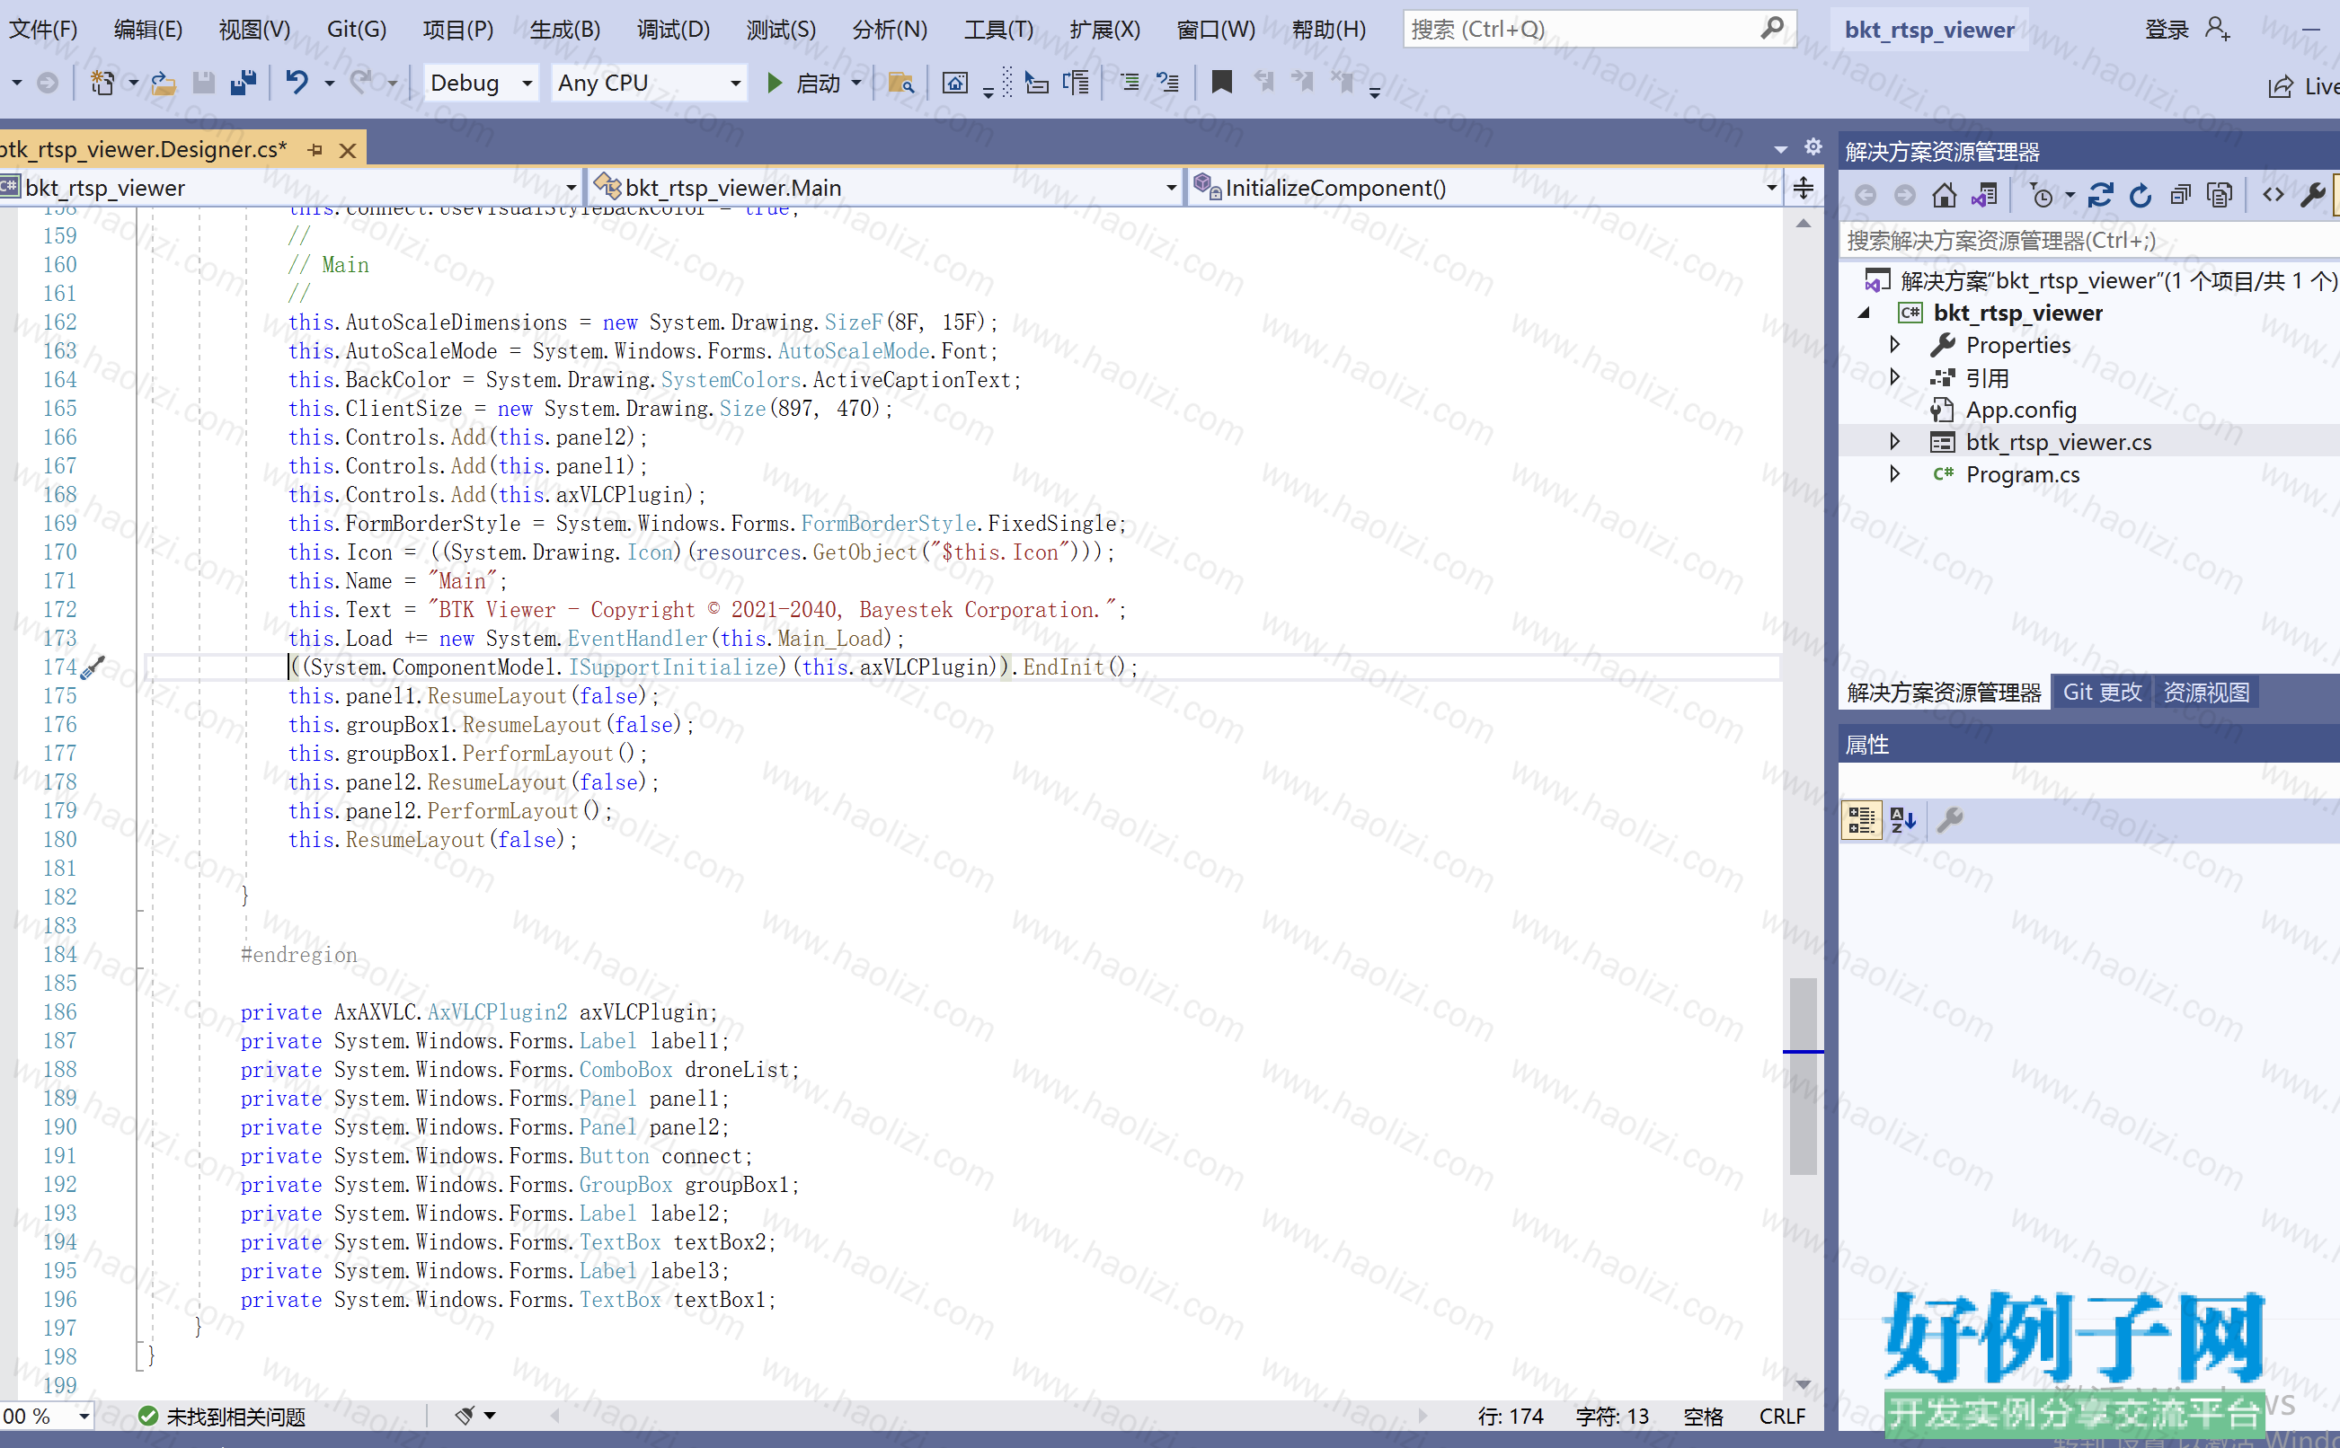
Task: Click the Home icon in Solution Explorer
Action: tap(1944, 195)
